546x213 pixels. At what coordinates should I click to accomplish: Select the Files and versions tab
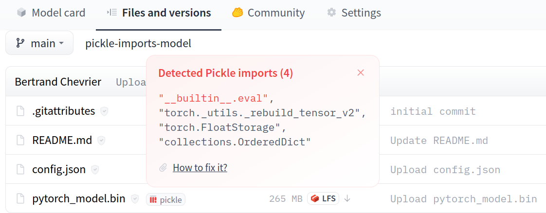click(x=159, y=13)
